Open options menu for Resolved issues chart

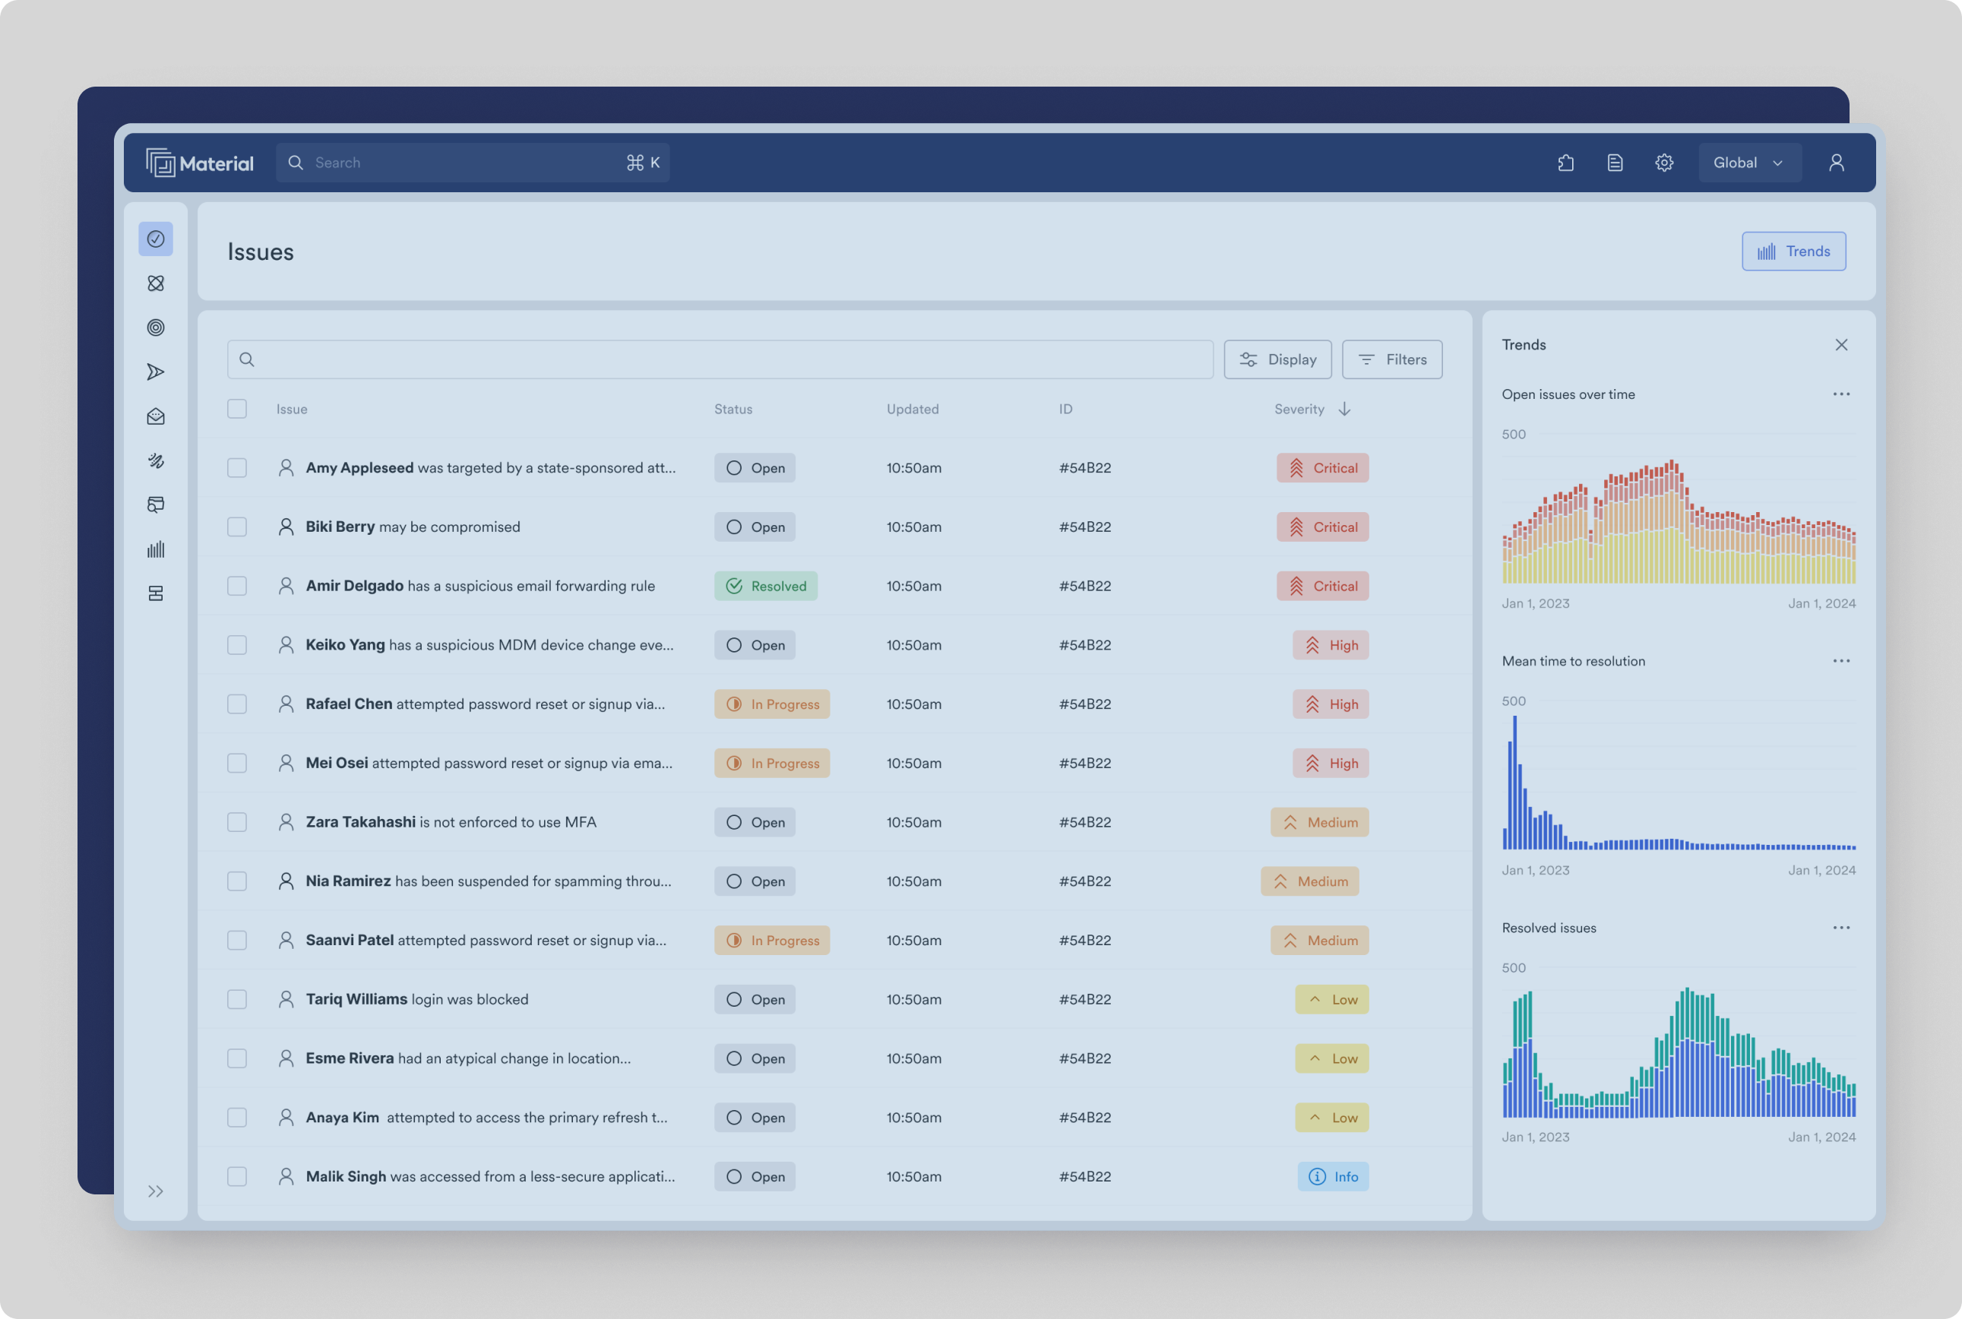(1841, 928)
